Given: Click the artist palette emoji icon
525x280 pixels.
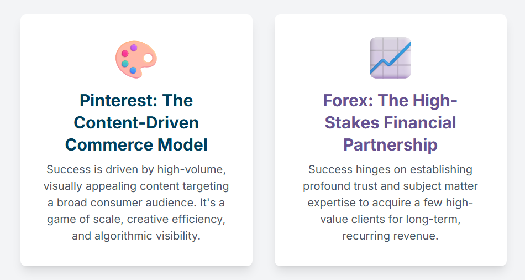Looking at the screenshot, I should coord(136,59).
